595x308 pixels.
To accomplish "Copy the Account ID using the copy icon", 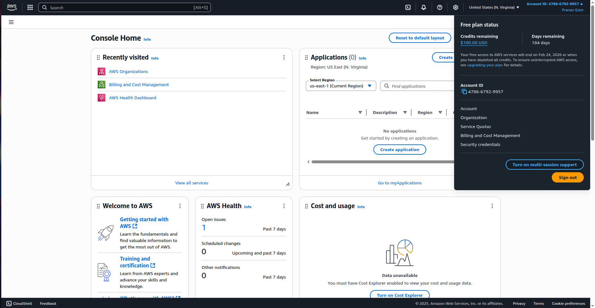I will pos(464,92).
